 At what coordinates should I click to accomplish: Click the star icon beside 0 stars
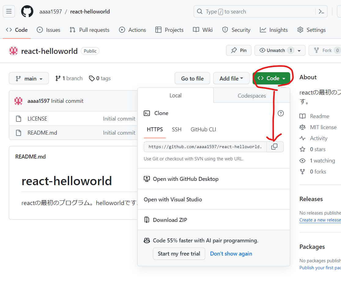(302, 149)
